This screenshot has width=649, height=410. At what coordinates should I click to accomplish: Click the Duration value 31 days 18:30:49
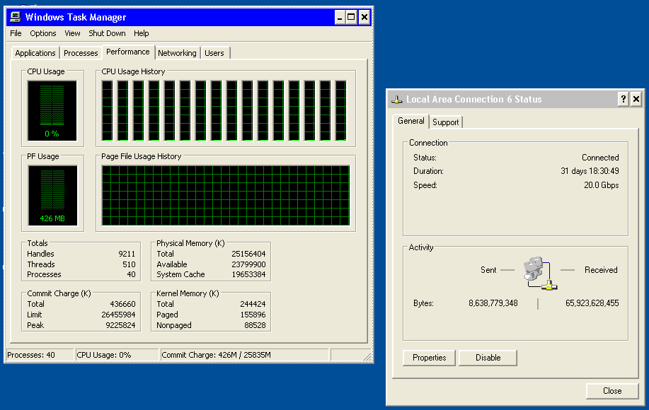click(x=590, y=171)
